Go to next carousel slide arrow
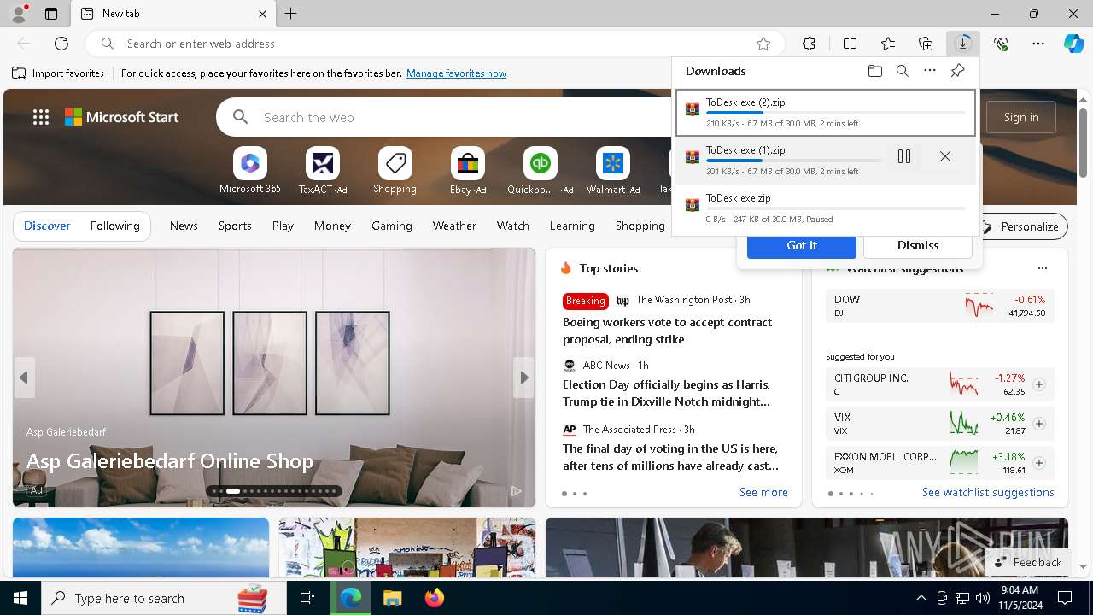Screen dimensions: 1093x615 [523, 378]
